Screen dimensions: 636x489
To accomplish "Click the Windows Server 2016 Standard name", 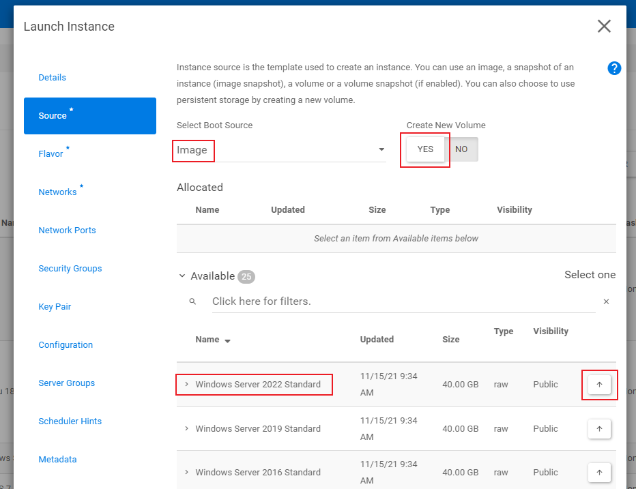I will (258, 473).
